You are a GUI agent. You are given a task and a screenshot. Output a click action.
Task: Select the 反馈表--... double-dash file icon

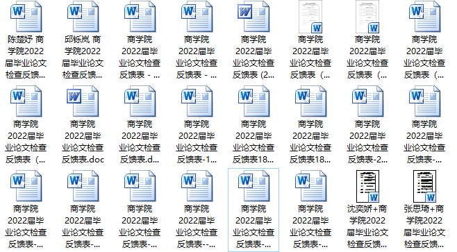[197, 186]
